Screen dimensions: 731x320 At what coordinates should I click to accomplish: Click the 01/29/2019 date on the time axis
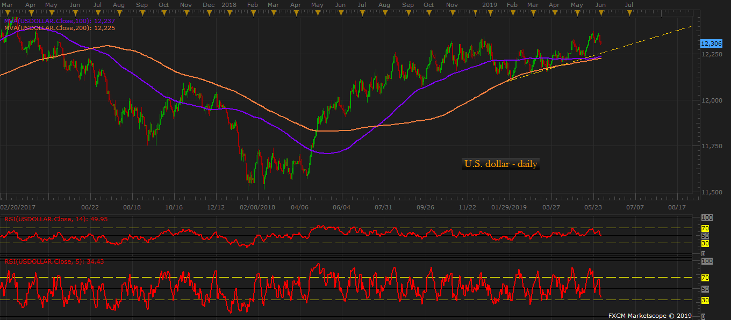pyautogui.click(x=511, y=207)
